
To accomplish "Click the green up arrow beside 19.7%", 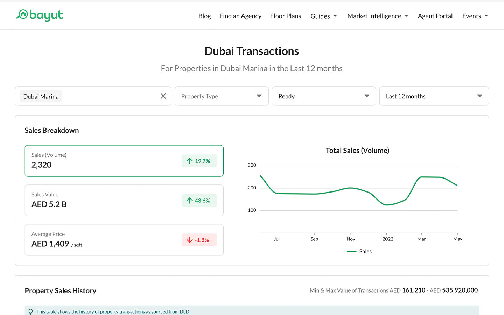I will [189, 161].
